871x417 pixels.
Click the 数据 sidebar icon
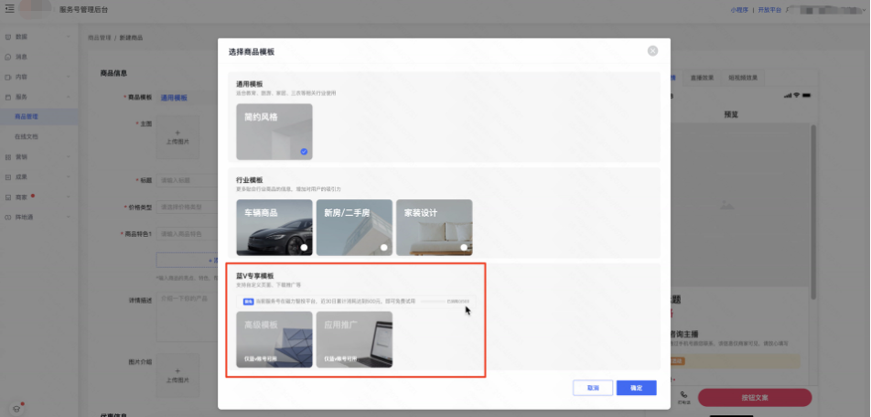(7, 37)
